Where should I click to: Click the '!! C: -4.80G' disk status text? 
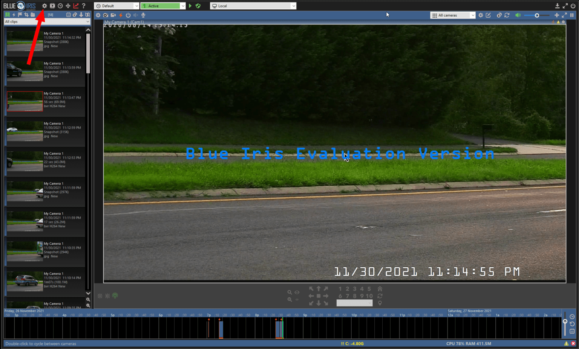[x=352, y=343]
